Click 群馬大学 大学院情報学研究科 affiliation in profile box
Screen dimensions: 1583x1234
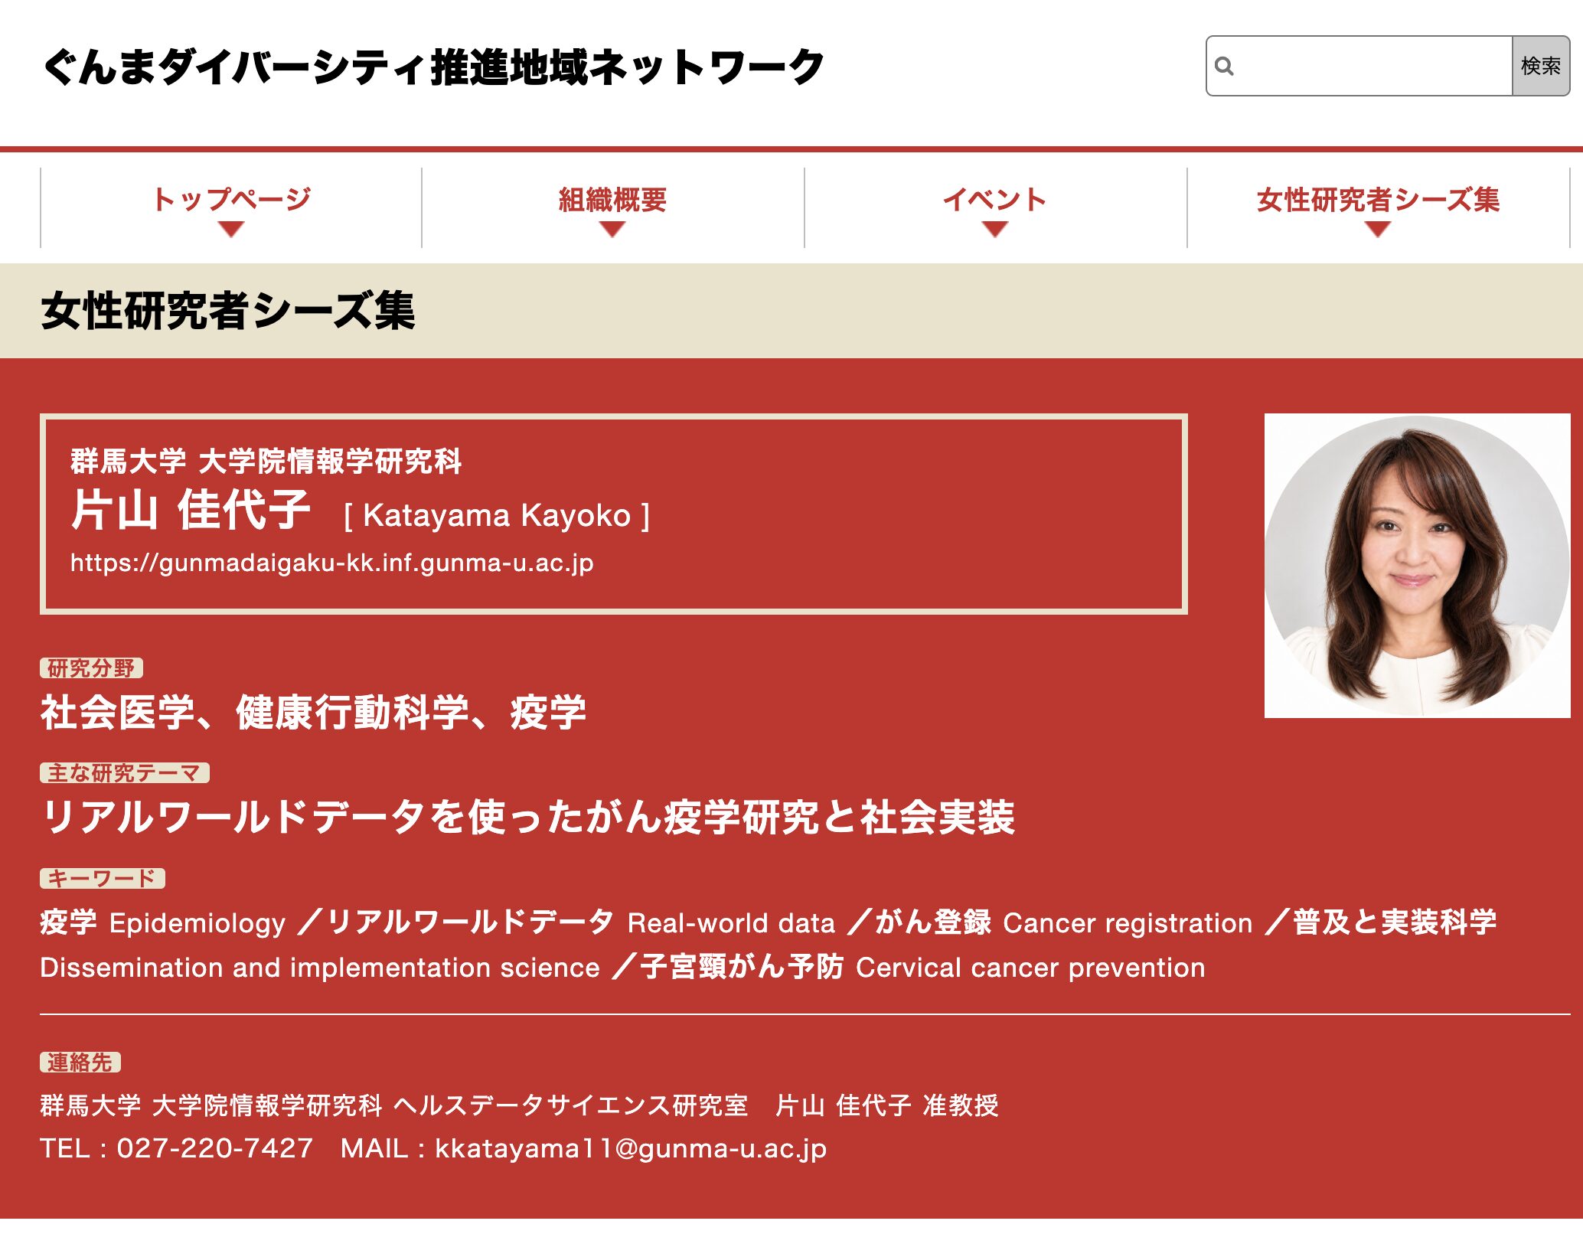tap(266, 461)
